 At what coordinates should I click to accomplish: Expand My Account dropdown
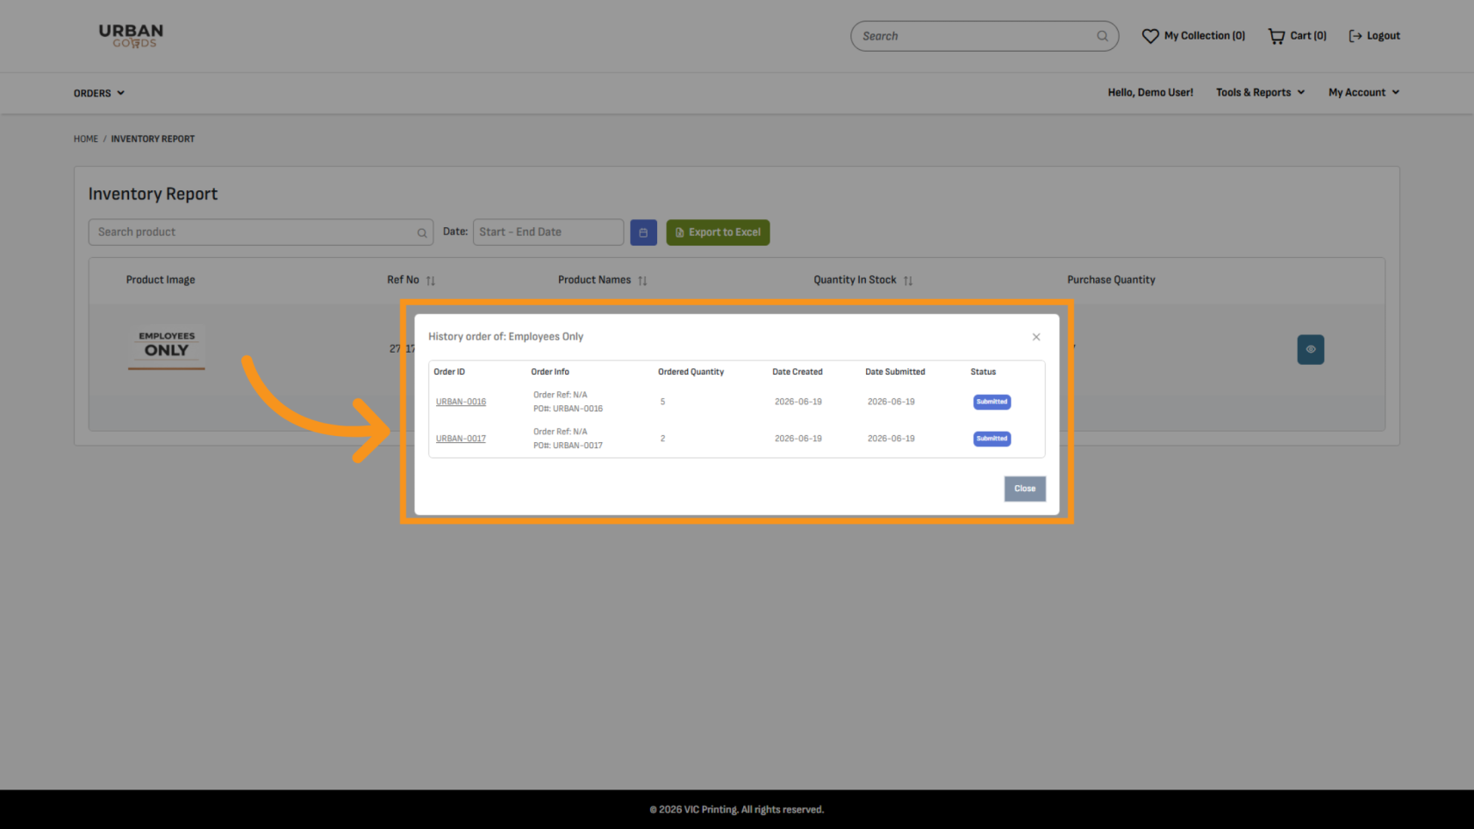click(1363, 92)
